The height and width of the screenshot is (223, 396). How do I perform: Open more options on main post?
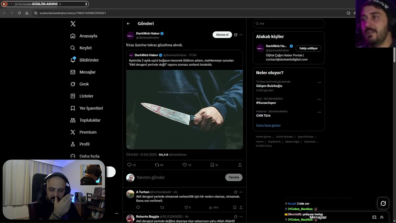pyautogui.click(x=241, y=35)
